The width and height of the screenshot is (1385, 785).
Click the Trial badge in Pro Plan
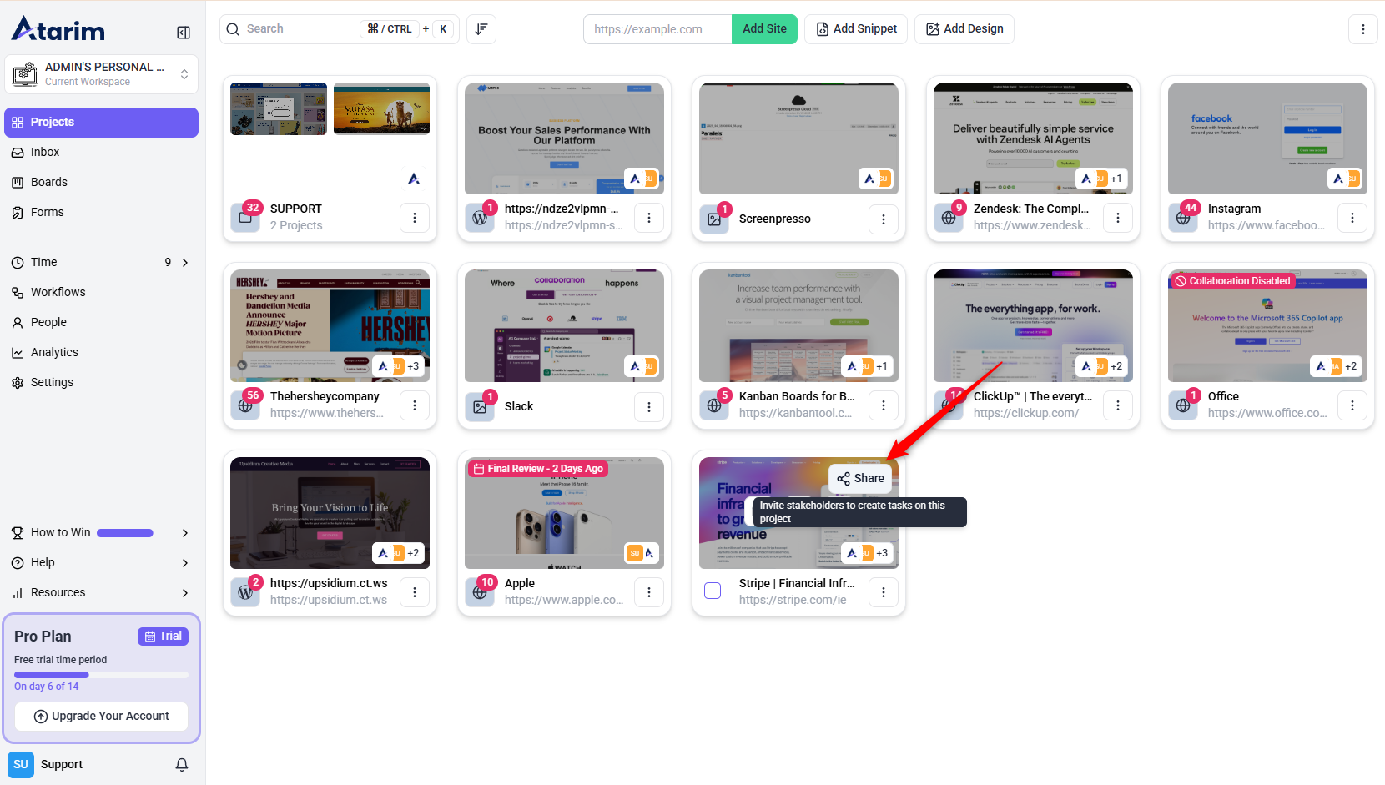[163, 636]
